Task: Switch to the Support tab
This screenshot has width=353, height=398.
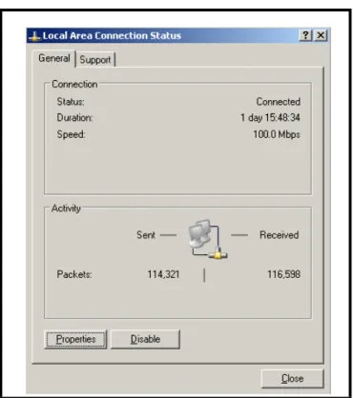Action: (x=95, y=60)
